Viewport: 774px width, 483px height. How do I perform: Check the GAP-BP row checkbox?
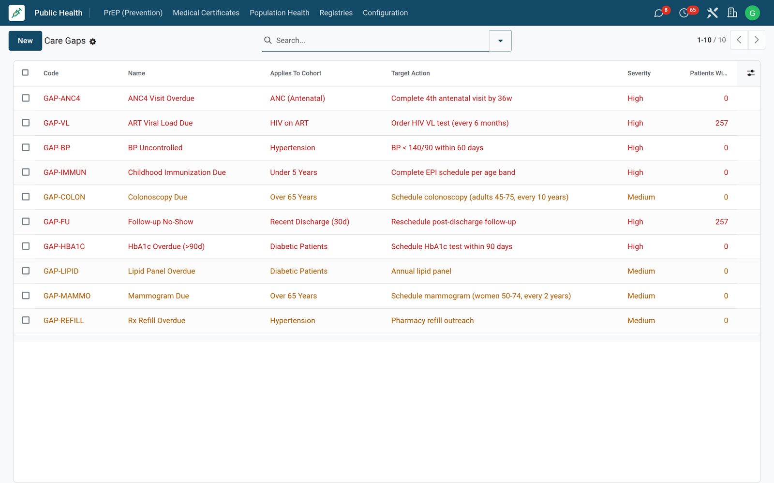coord(26,147)
